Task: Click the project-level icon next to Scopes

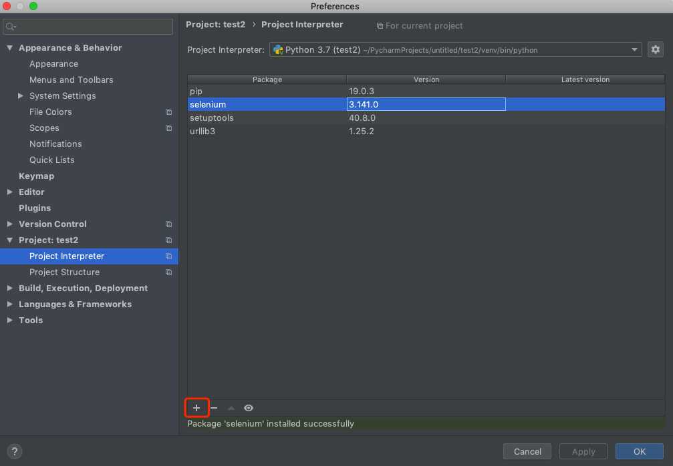Action: 168,128
